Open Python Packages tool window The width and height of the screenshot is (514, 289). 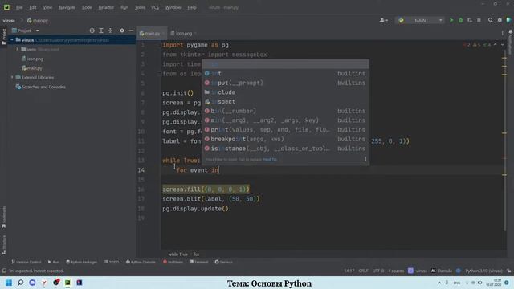tap(82, 263)
